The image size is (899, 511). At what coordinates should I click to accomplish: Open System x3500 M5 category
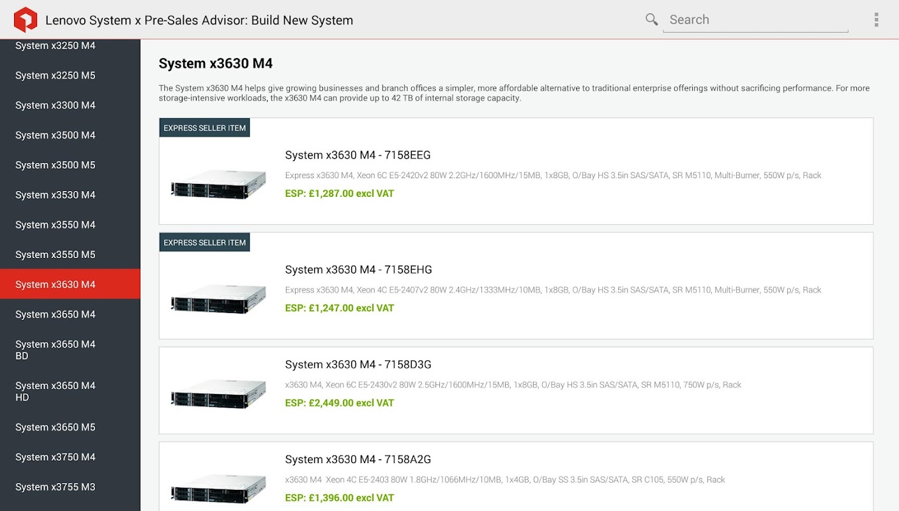pos(70,165)
